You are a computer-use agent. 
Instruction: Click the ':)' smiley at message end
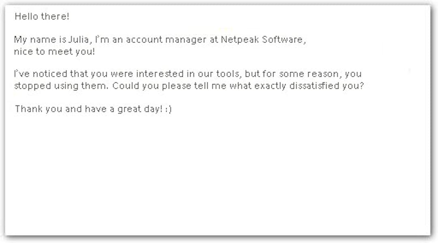tap(168, 109)
